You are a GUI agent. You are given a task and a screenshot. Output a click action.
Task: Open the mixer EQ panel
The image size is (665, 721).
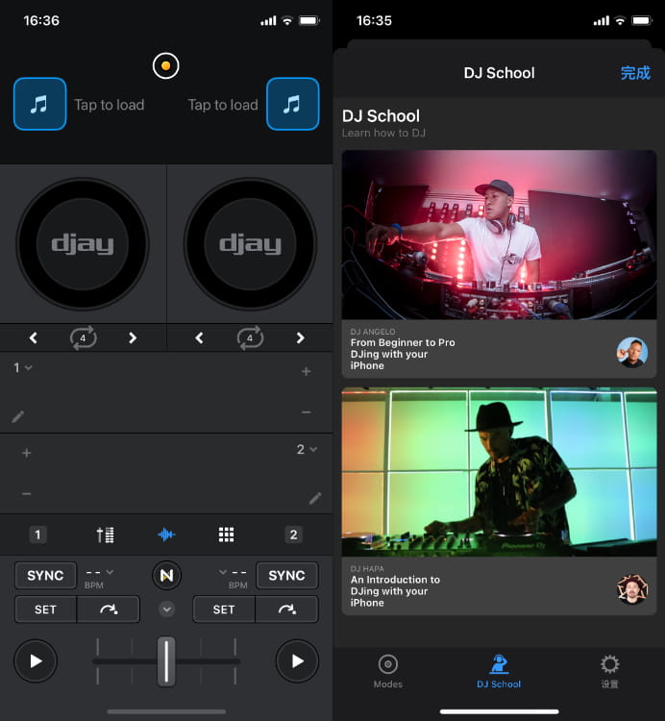(106, 535)
